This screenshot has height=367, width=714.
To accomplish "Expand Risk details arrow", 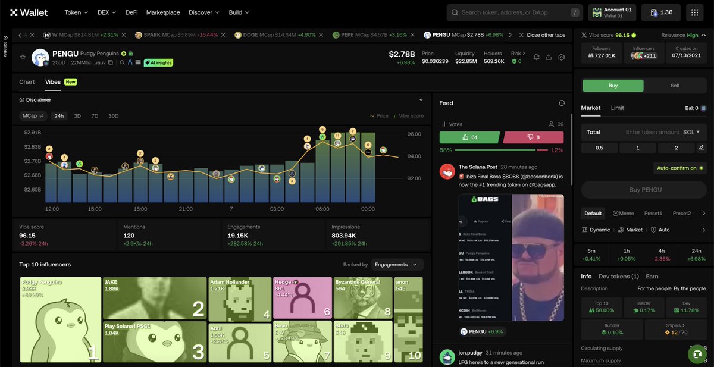I will pyautogui.click(x=524, y=54).
